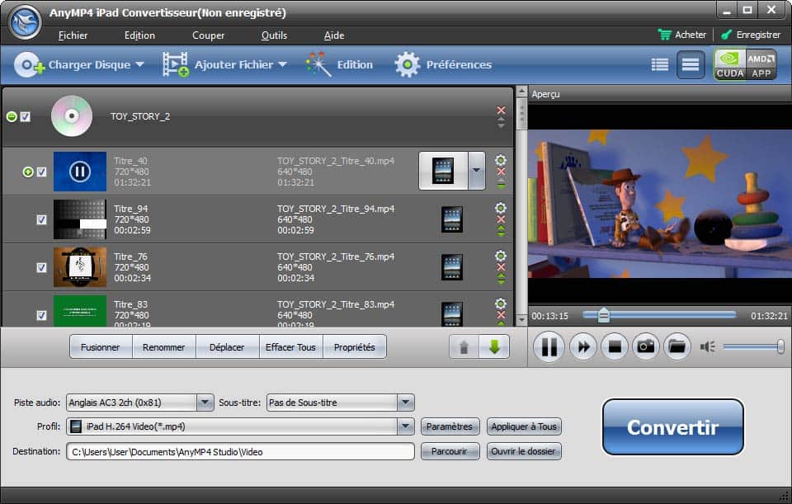Open Charger Disque dropdown arrow
Viewport: 792px width, 504px height.
140,64
